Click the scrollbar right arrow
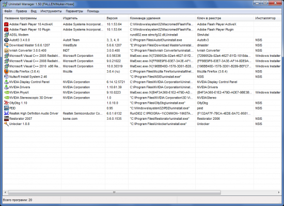 (279, 192)
